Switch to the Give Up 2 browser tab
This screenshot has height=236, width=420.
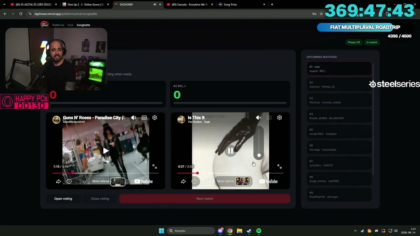pyautogui.click(x=85, y=5)
